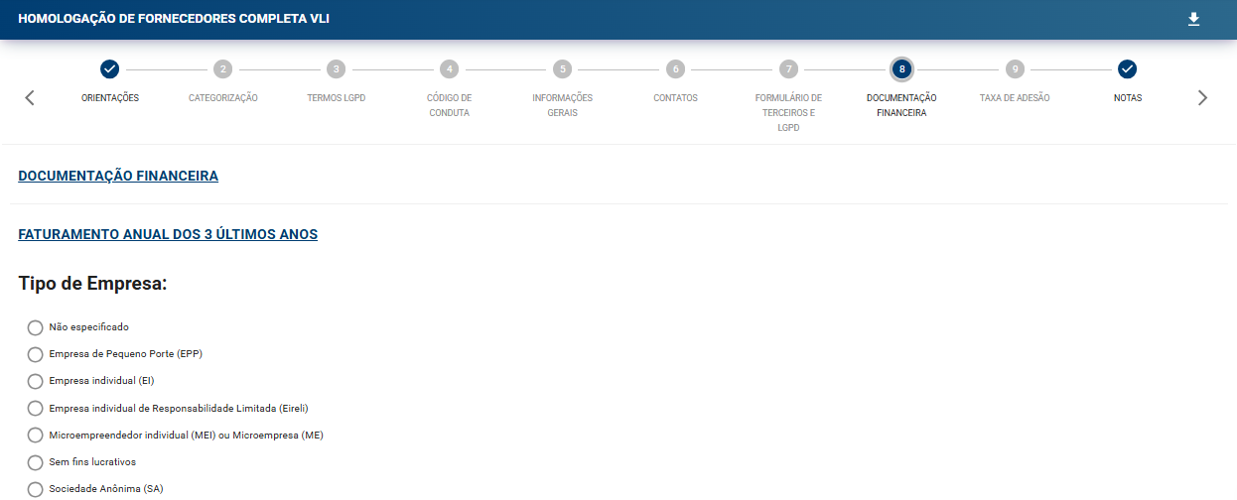Open step 5 Informações Gerais circle

tap(562, 69)
